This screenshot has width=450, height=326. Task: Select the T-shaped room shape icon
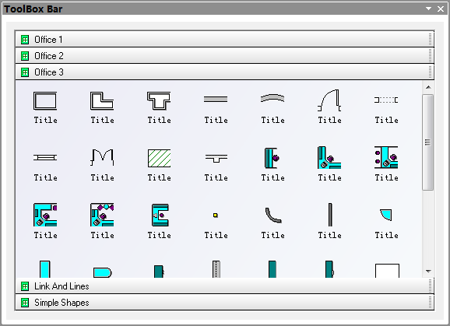click(159, 100)
